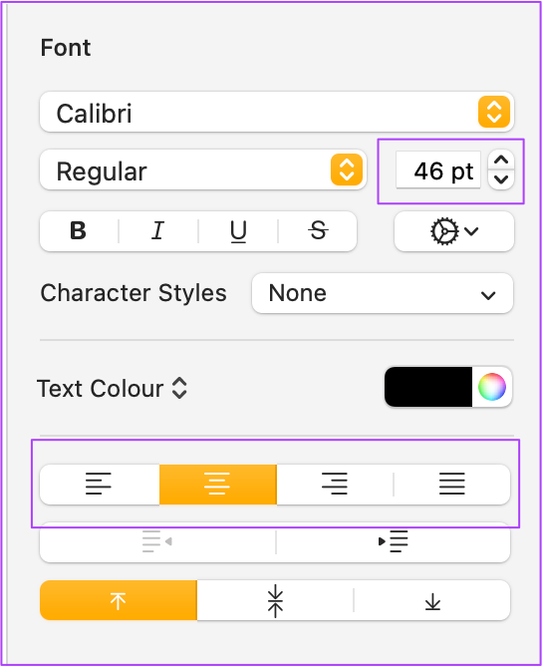Toggle underline text formatting

(238, 231)
